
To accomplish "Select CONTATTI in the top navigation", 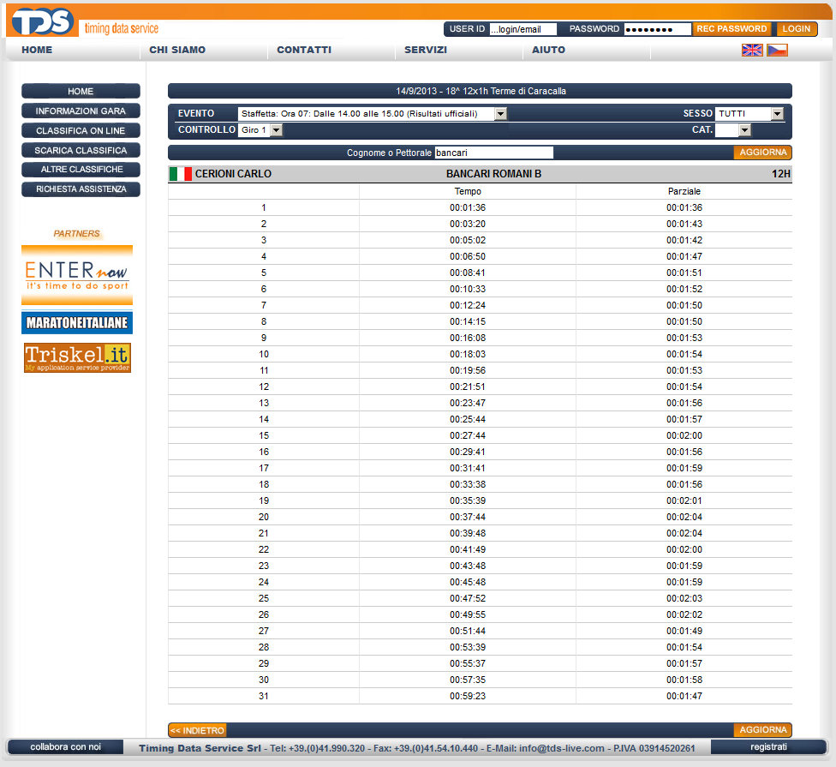I will click(304, 51).
